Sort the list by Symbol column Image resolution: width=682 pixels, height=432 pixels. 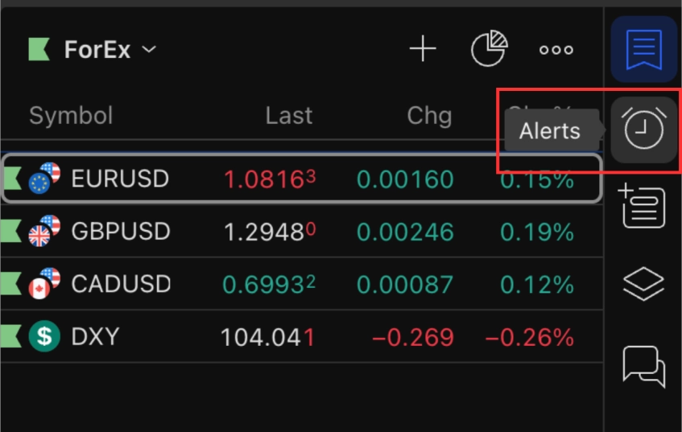tap(71, 116)
